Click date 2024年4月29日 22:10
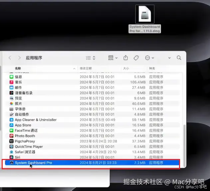 point(98,152)
